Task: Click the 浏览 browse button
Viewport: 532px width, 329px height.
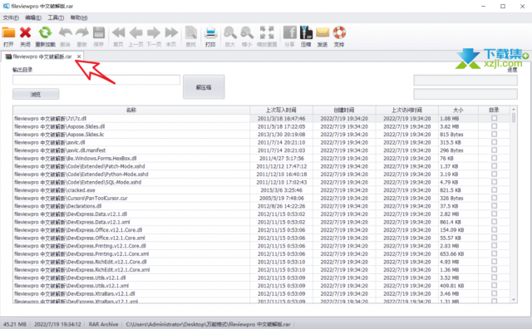Action: [36, 94]
